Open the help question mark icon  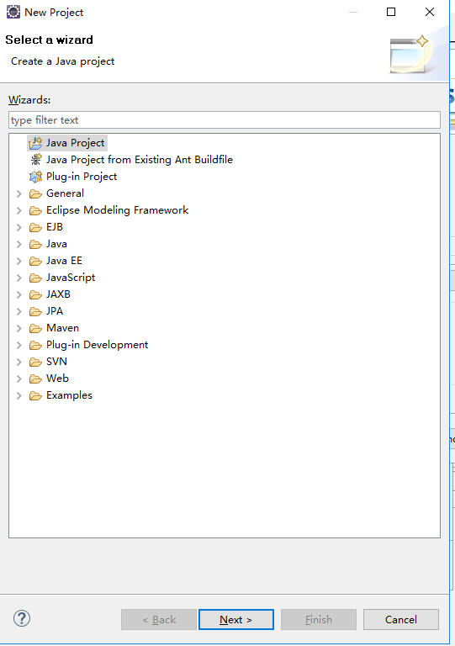click(x=22, y=618)
